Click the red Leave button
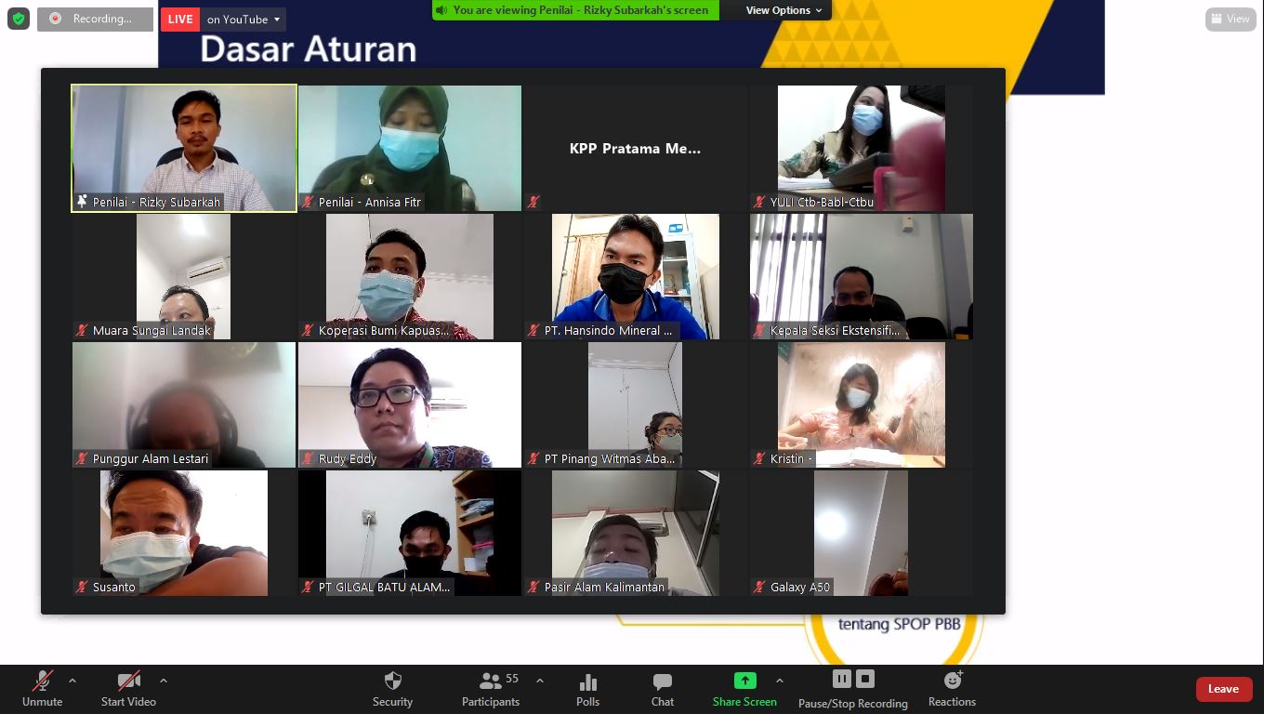Viewport: 1264px width, 714px height. click(x=1223, y=689)
